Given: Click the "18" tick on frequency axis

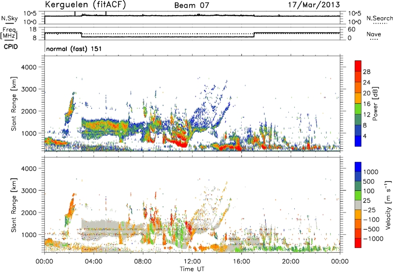Looking at the screenshot, I should tap(33, 29).
